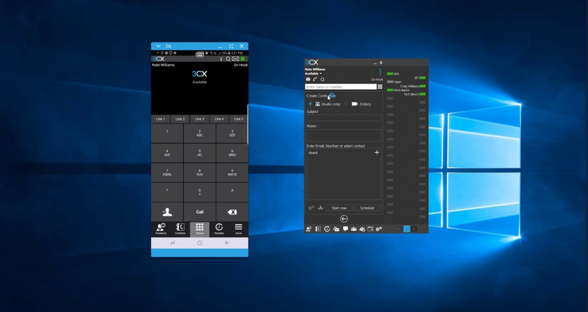This screenshot has height=312, width=588.
Task: Select Line 3 on the phone app
Action: click(199, 119)
